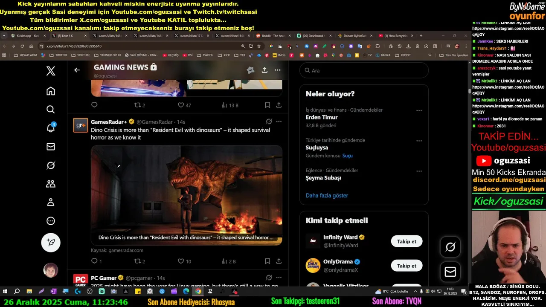Switch to How Everything browser tab

396,36
